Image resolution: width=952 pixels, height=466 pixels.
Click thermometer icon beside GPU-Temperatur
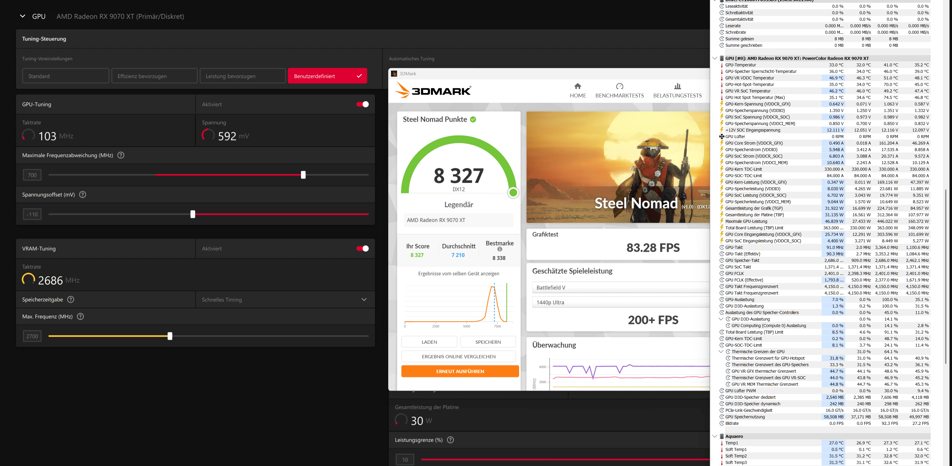pos(722,65)
